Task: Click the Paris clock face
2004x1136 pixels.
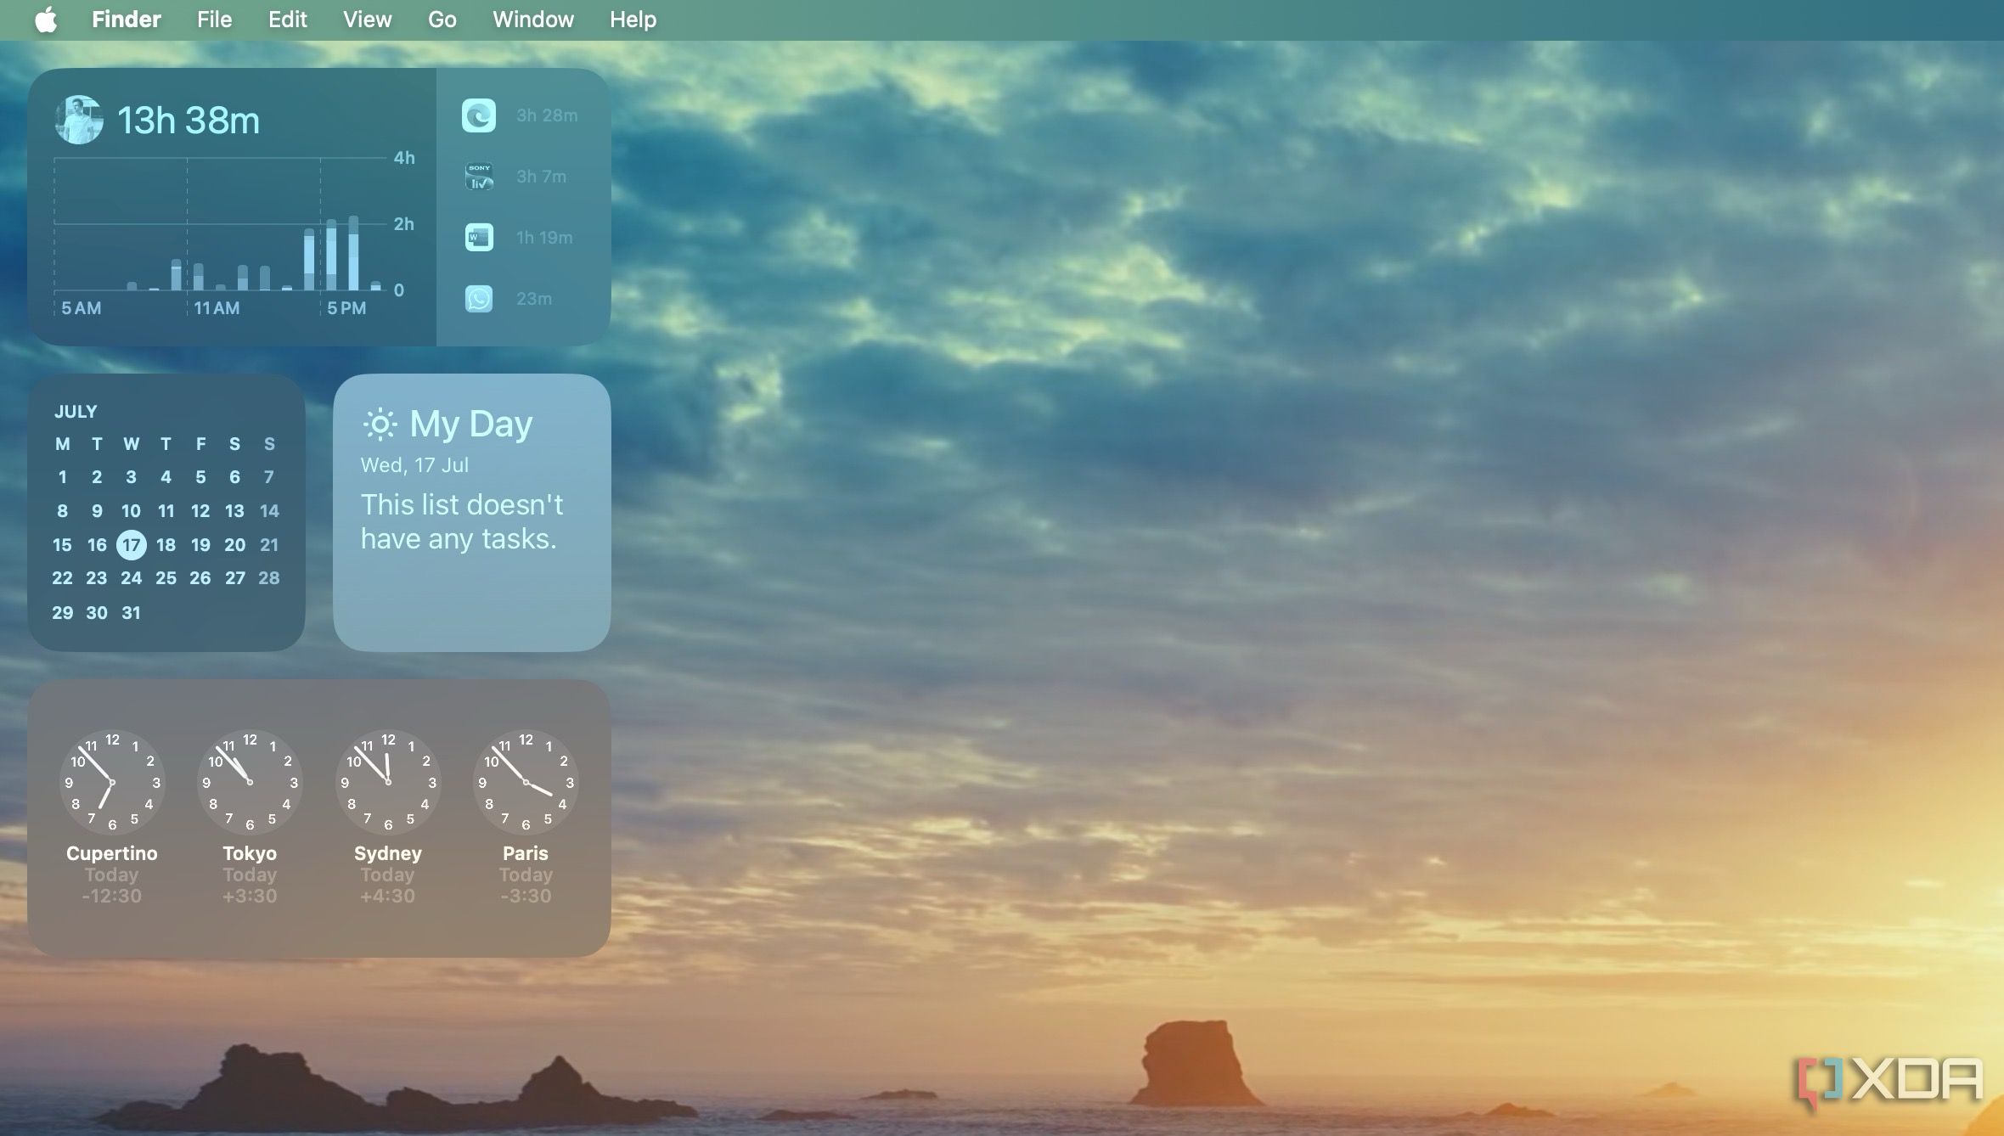Action: click(526, 782)
